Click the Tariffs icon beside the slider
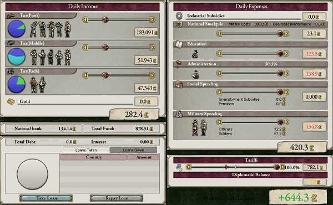Image resolution: width=333 pixels, height=205 pixels. (179, 167)
